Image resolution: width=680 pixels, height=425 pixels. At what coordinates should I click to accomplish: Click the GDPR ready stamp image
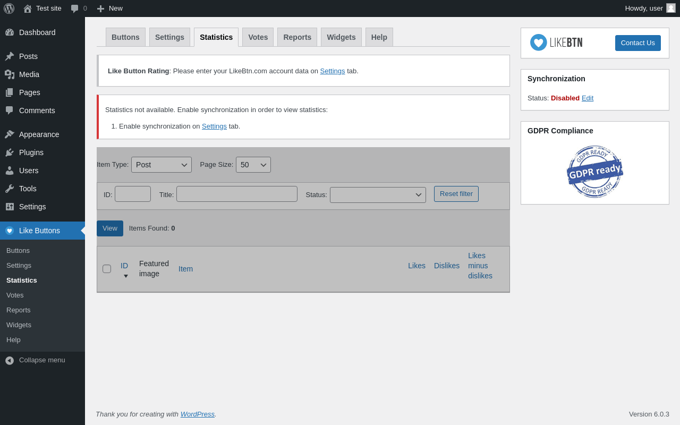click(595, 172)
